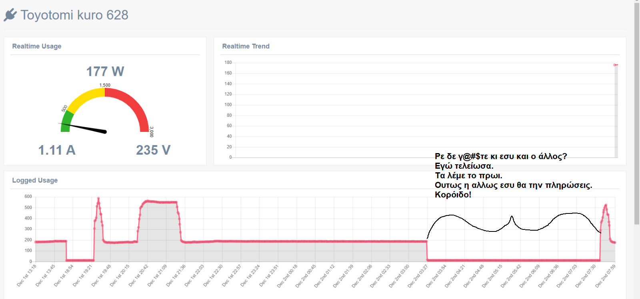The width and height of the screenshot is (640, 299).
Task: Click the 1,500 gauge label
Action: coord(105,85)
